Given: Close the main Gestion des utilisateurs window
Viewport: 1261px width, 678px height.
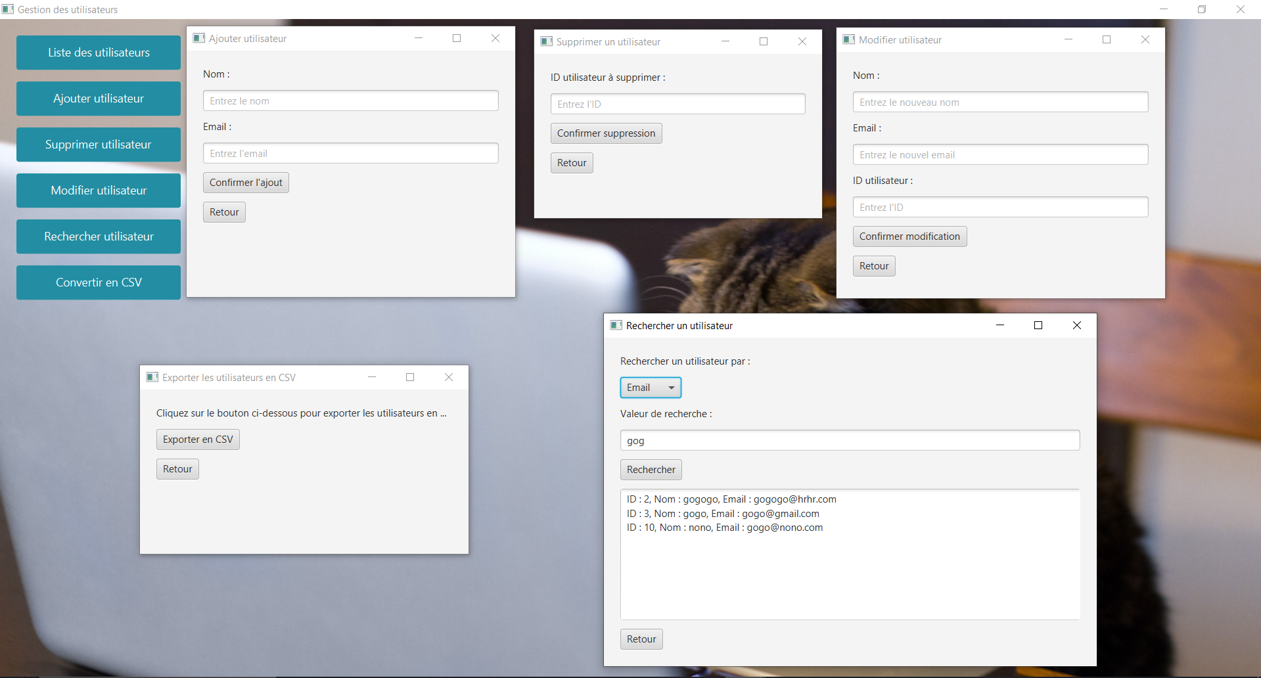Looking at the screenshot, I should (1241, 9).
